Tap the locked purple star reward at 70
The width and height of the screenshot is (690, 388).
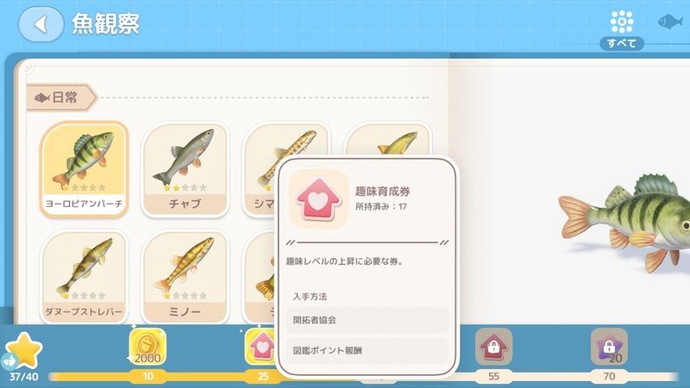point(609,347)
